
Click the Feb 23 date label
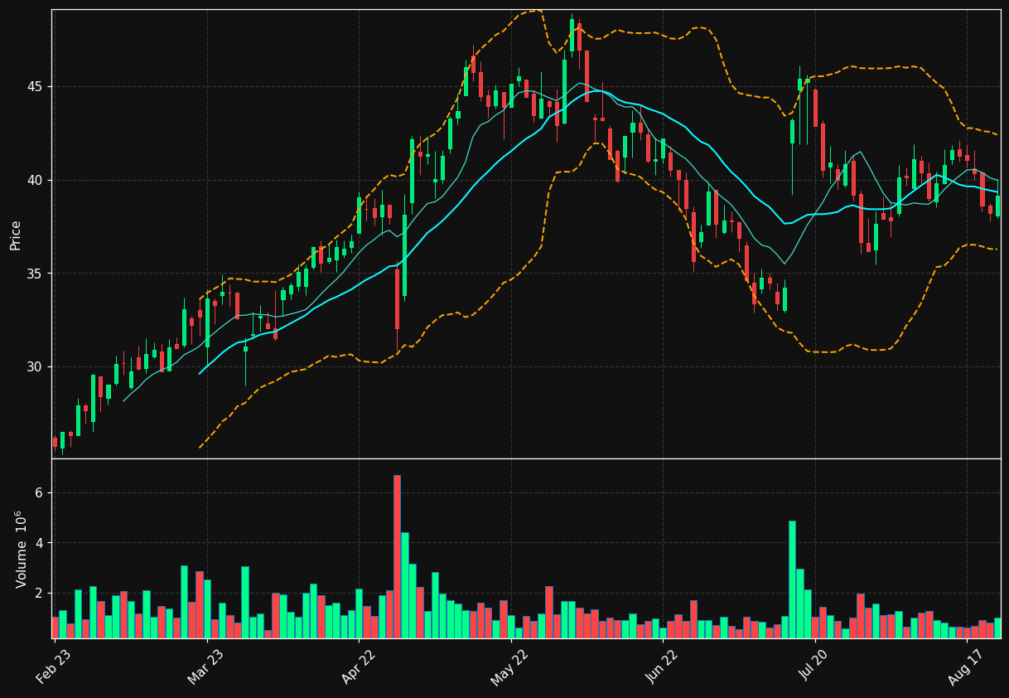coord(52,669)
